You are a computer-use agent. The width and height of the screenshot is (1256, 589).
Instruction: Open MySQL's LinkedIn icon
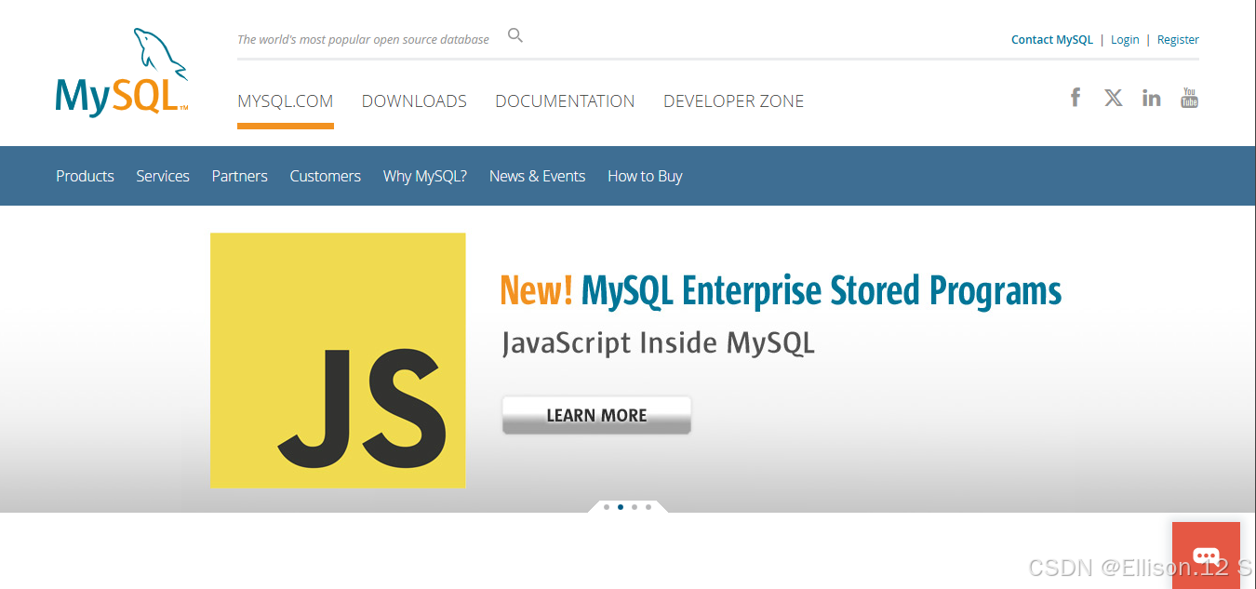pyautogui.click(x=1152, y=98)
